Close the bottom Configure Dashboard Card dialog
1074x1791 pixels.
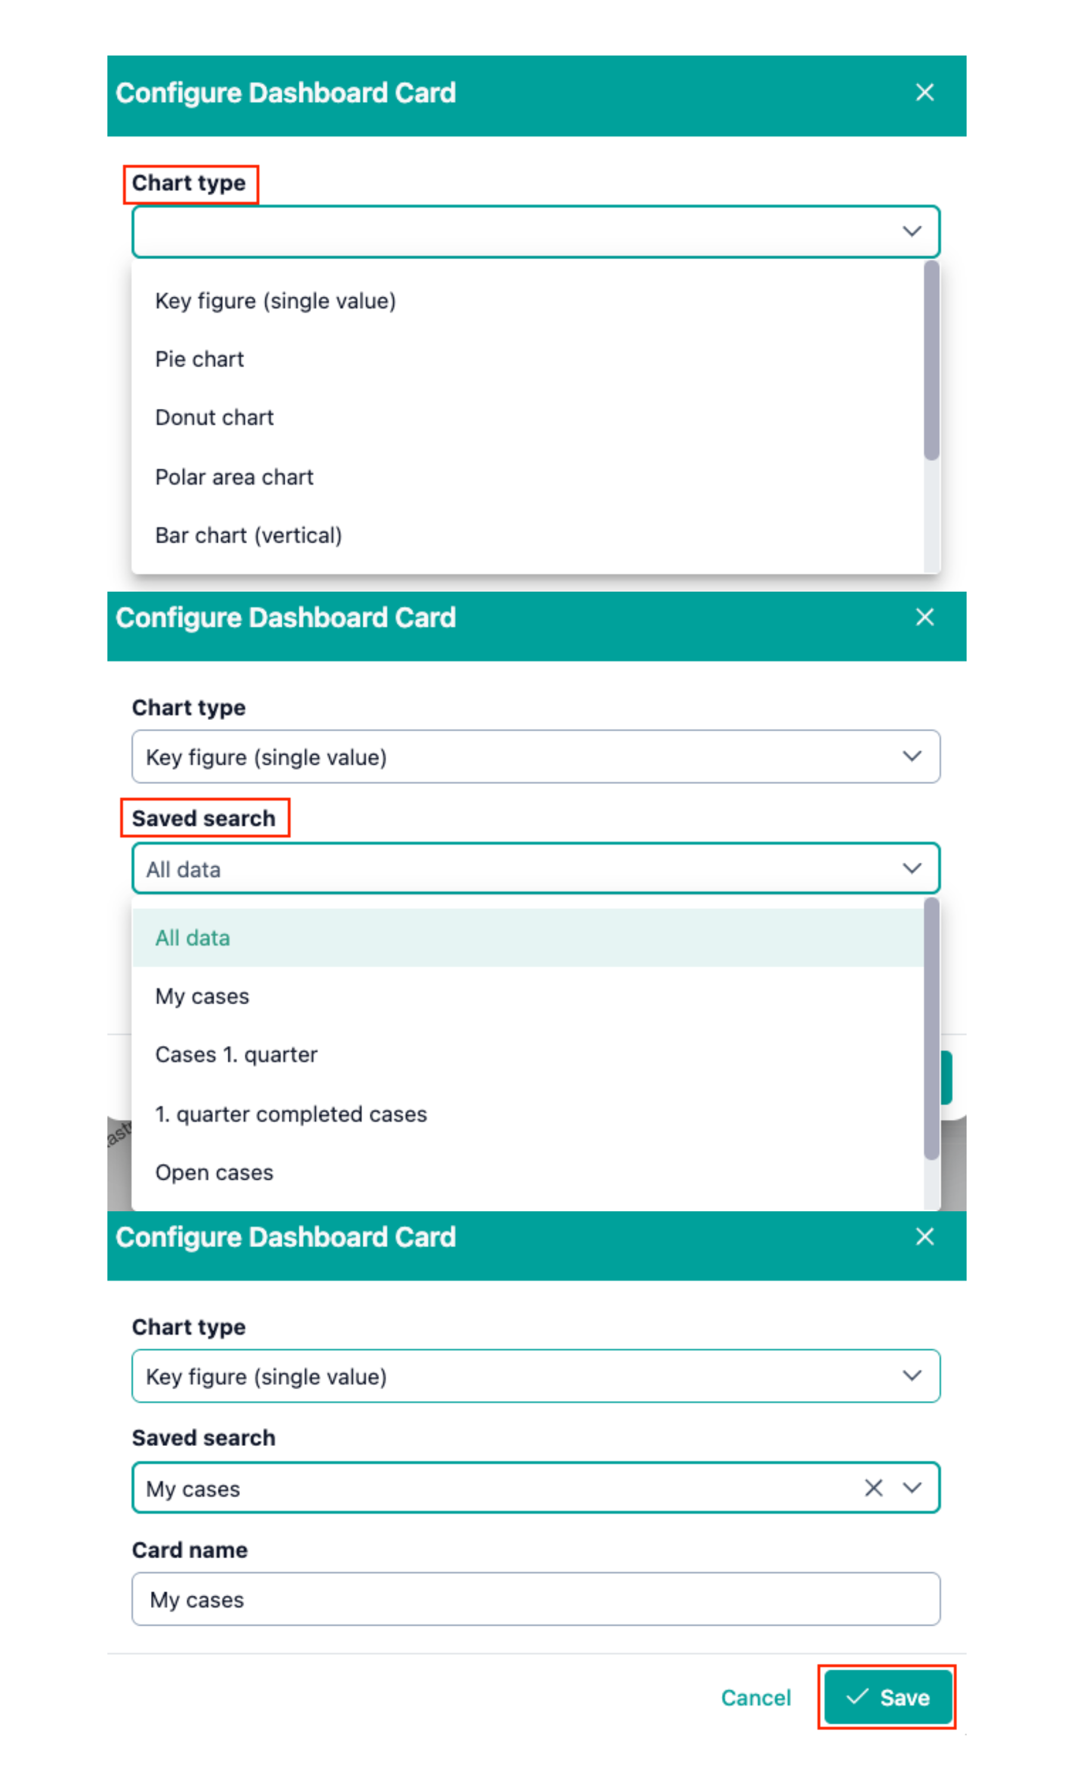click(x=924, y=1236)
